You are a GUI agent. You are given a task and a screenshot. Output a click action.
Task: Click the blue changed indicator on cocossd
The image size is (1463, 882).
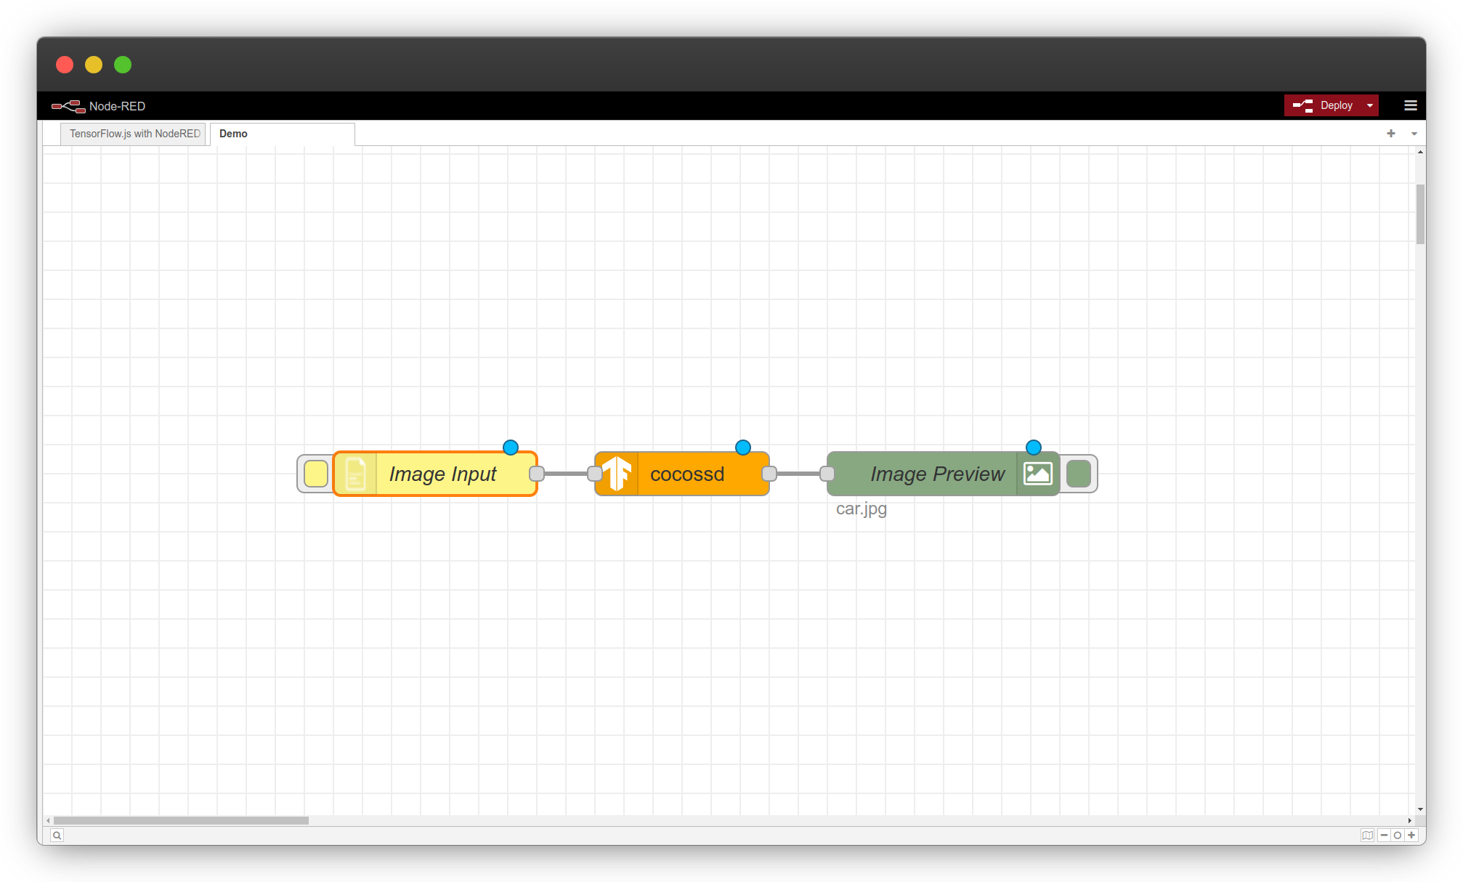click(x=743, y=448)
